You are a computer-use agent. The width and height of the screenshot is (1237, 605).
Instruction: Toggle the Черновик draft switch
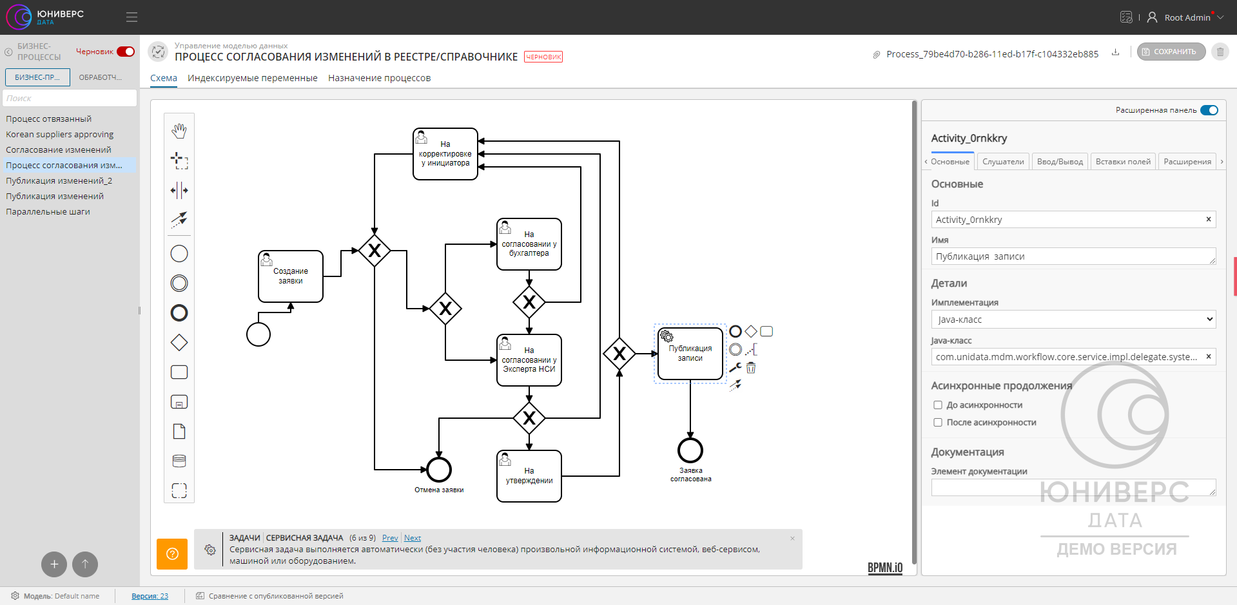coord(126,52)
